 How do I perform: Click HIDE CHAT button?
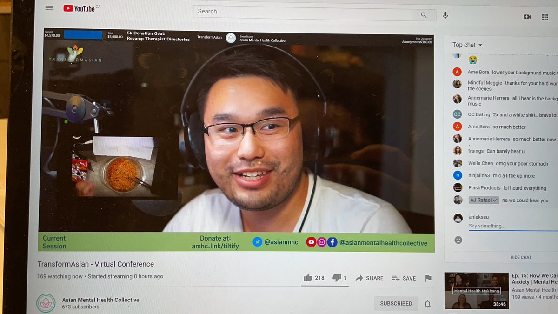tap(521, 257)
